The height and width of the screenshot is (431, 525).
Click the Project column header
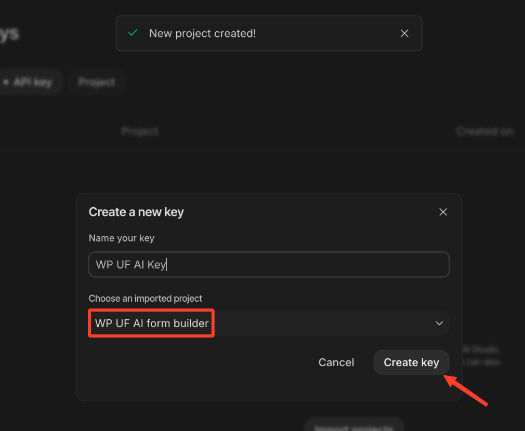click(x=140, y=131)
